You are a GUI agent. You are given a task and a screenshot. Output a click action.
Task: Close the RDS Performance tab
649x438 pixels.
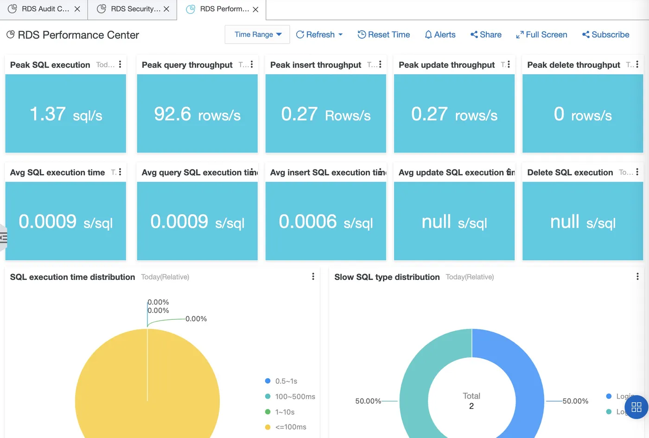(x=255, y=9)
